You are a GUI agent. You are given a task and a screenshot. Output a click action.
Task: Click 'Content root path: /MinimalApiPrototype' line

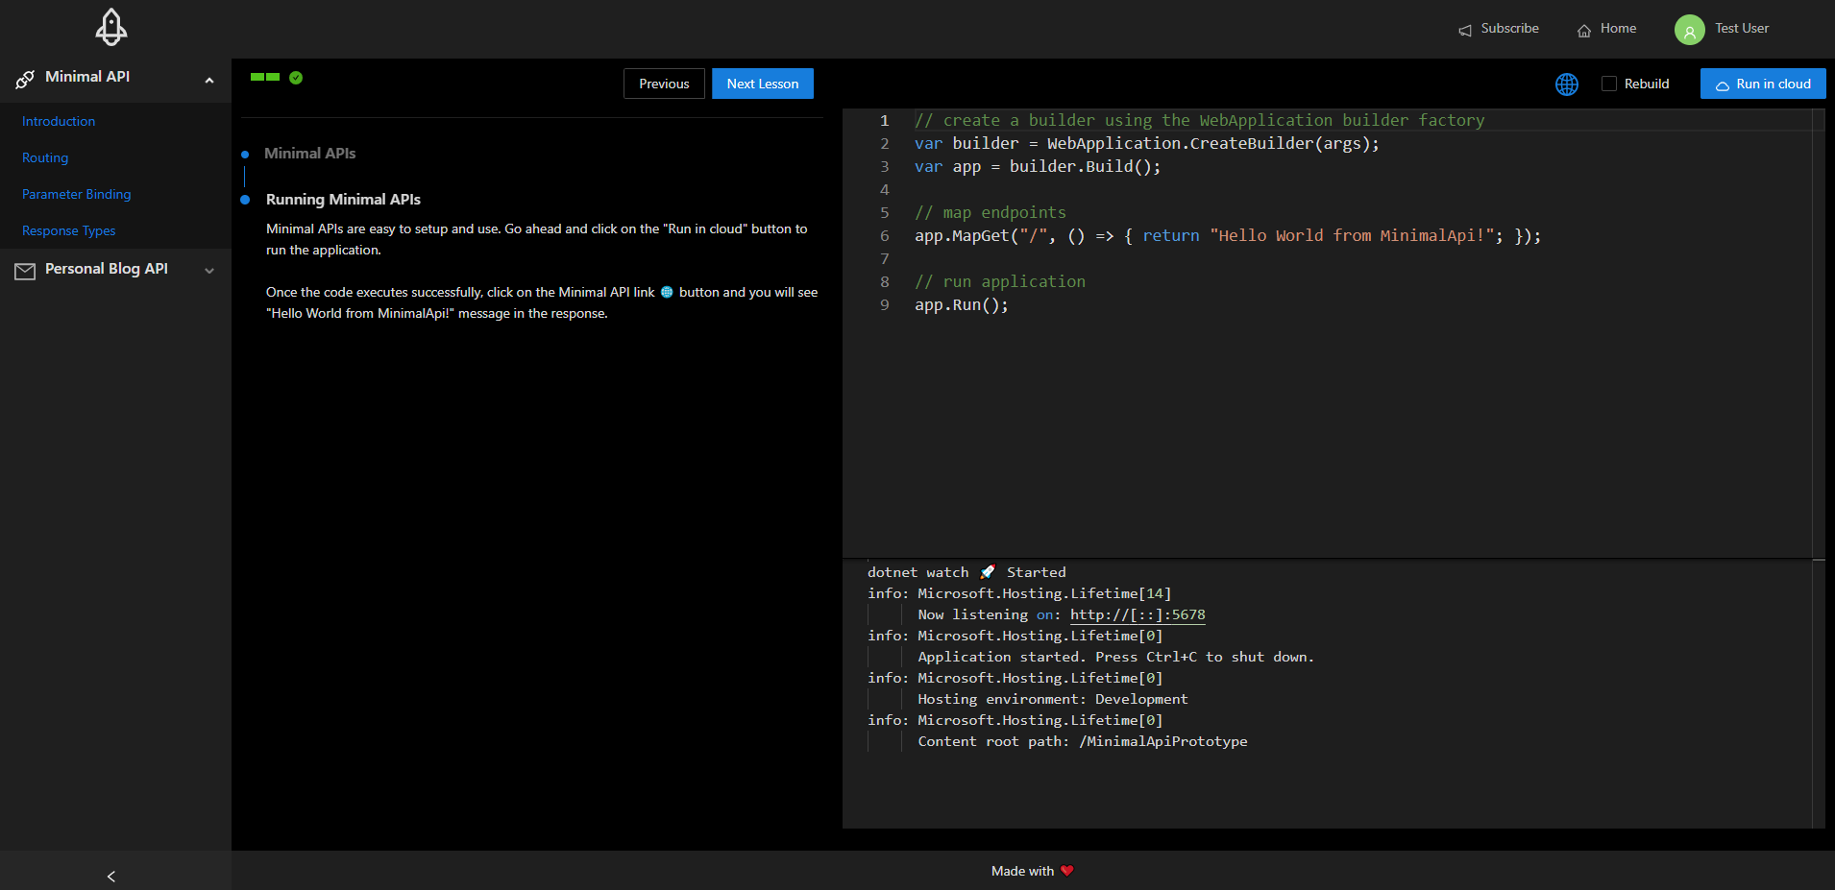click(1083, 741)
